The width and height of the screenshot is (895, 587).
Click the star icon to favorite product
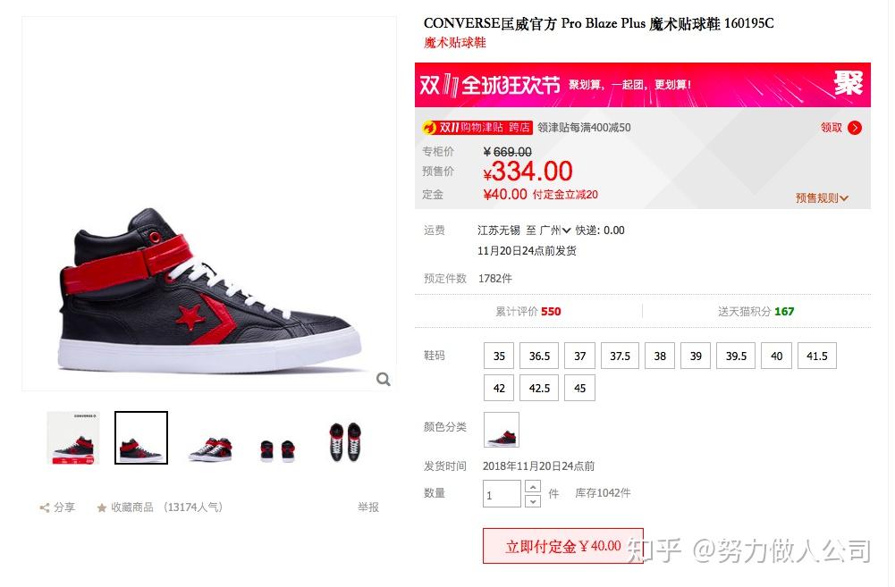(102, 507)
